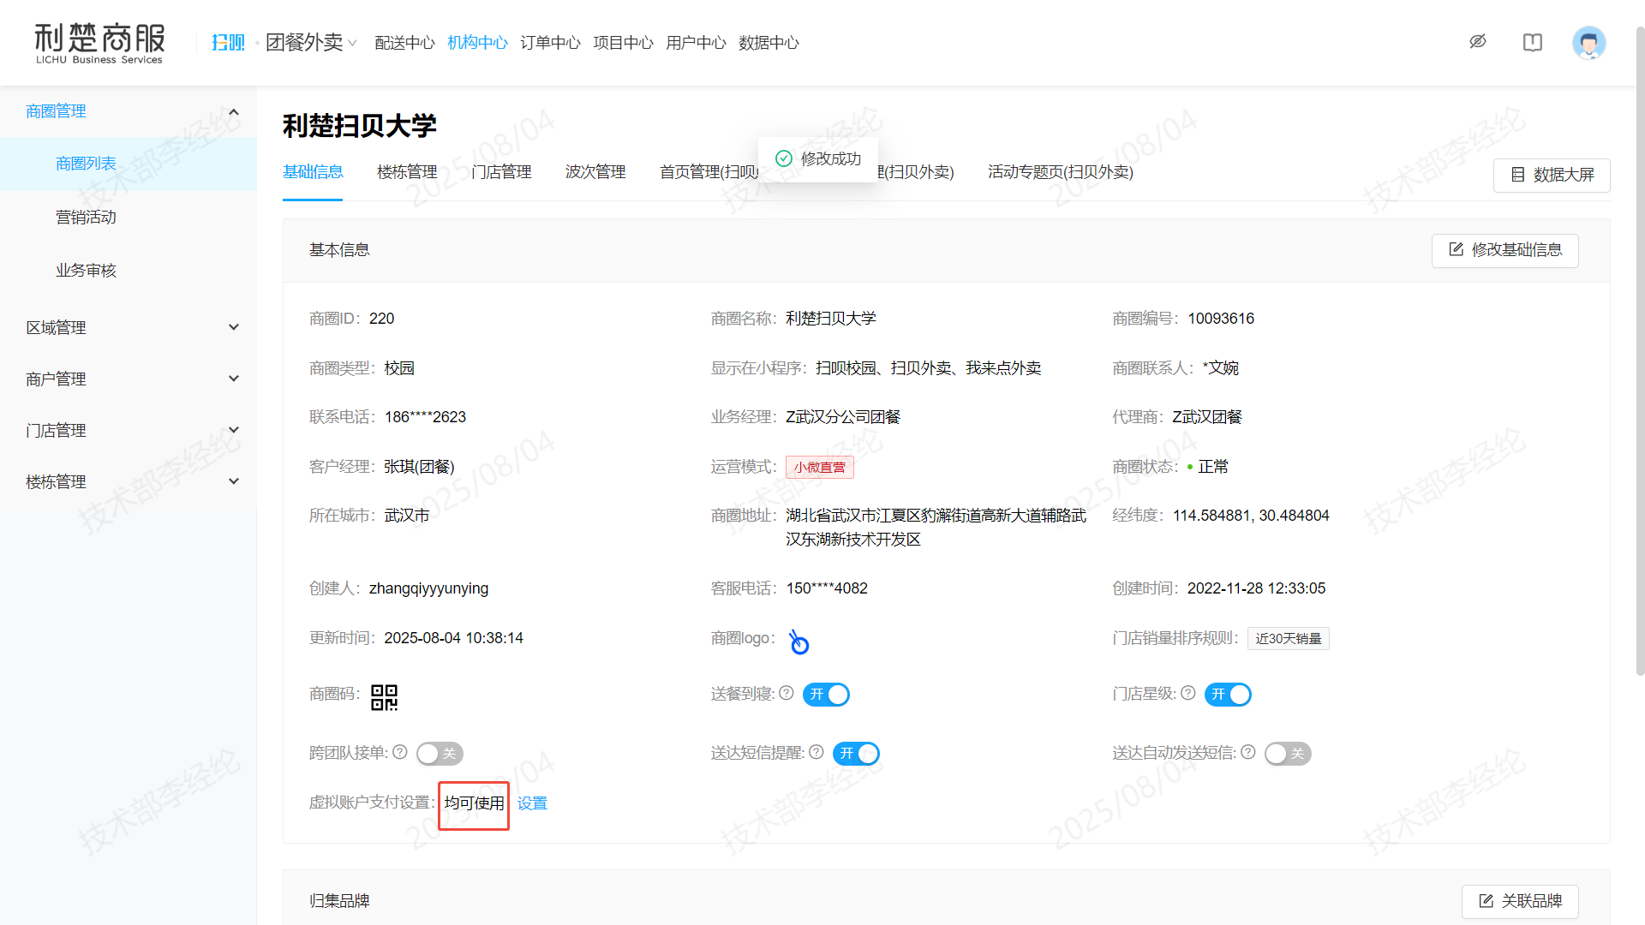Open 订单中心 in top navigation

point(550,42)
